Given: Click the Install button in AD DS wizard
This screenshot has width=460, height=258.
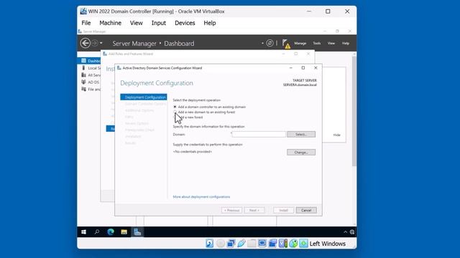Looking at the screenshot, I should pyautogui.click(x=283, y=210).
